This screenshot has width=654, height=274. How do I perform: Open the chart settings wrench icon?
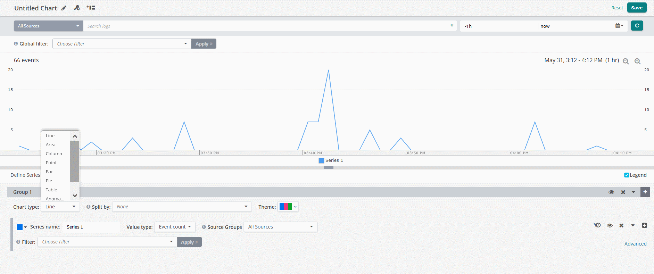[77, 8]
